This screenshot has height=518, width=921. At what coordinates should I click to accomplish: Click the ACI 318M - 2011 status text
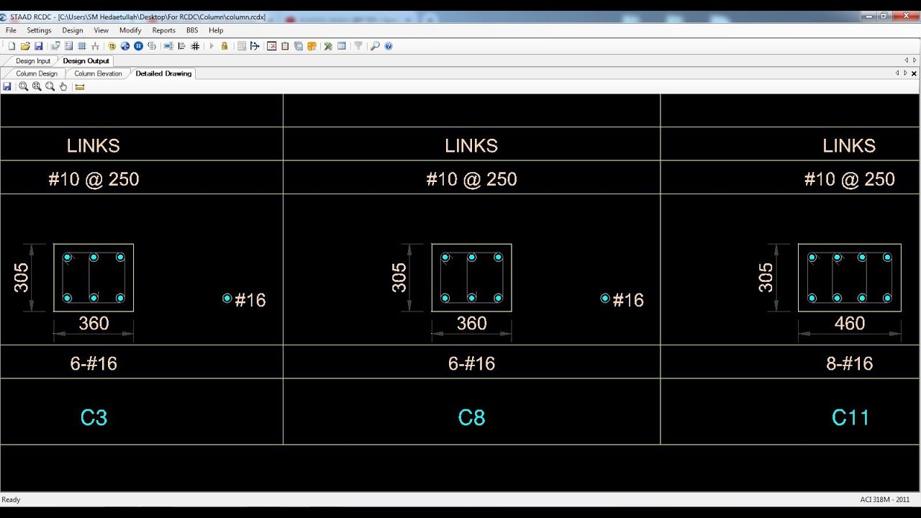pyautogui.click(x=884, y=499)
